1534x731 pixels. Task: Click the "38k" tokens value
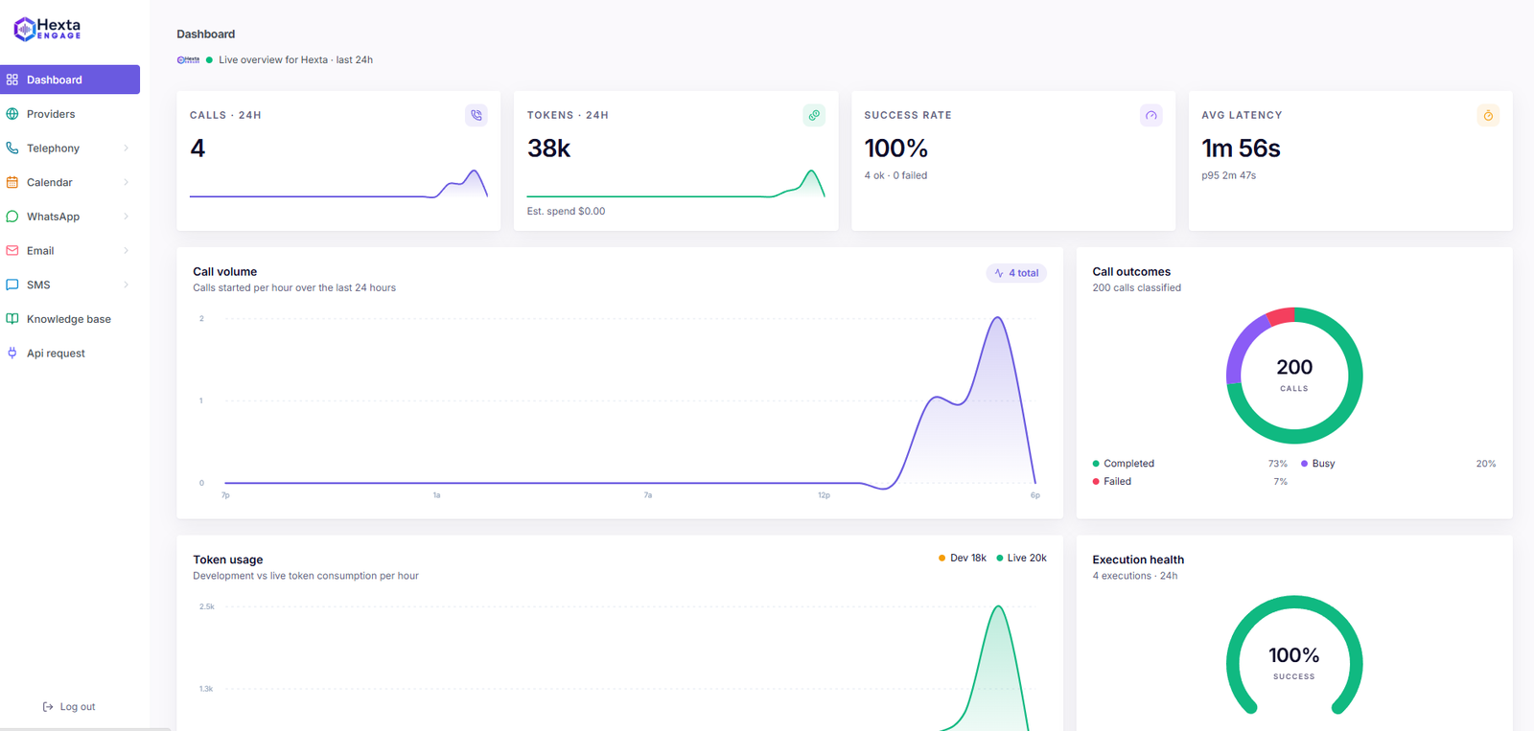tap(549, 148)
